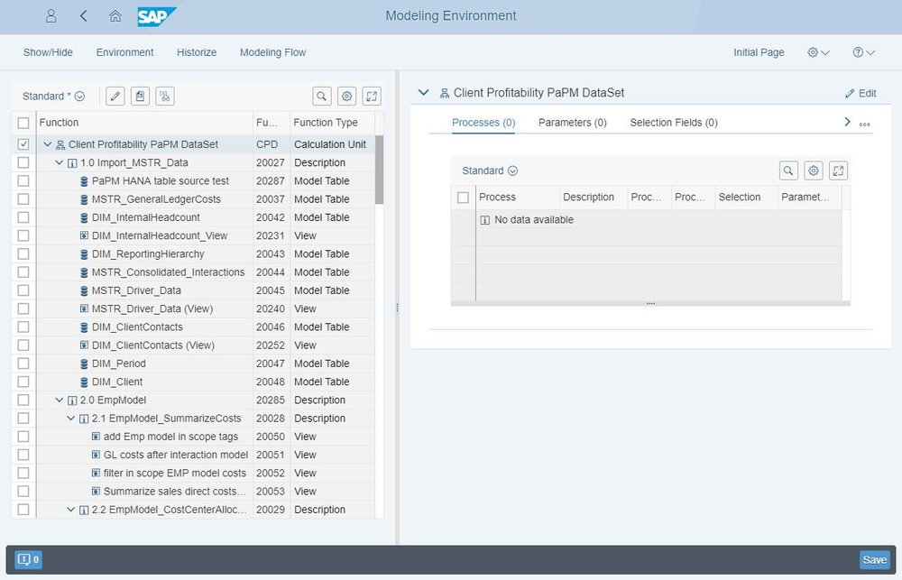
Task: Collapse the Client Profitability PaPM DataSet detail header
Action: (424, 93)
